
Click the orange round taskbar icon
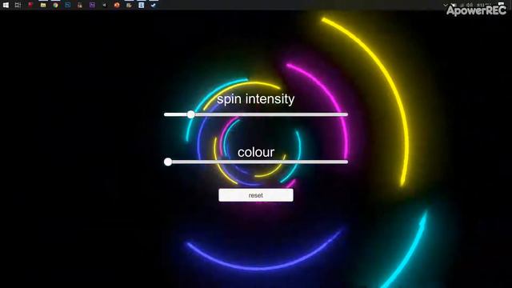(117, 5)
